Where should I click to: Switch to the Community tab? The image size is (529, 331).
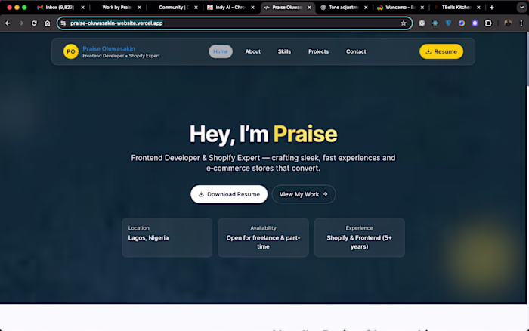(174, 8)
